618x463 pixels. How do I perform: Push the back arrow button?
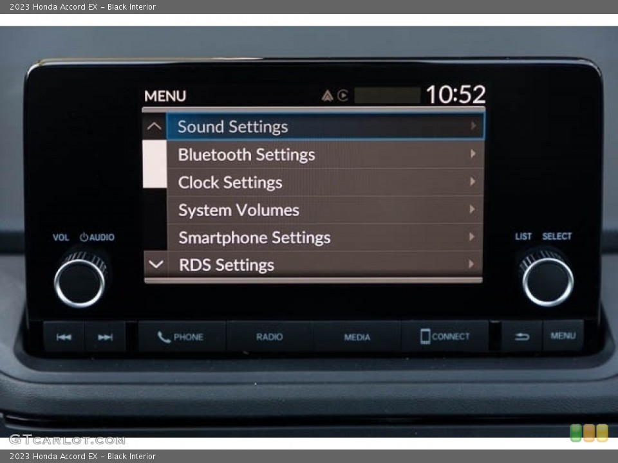[522, 336]
